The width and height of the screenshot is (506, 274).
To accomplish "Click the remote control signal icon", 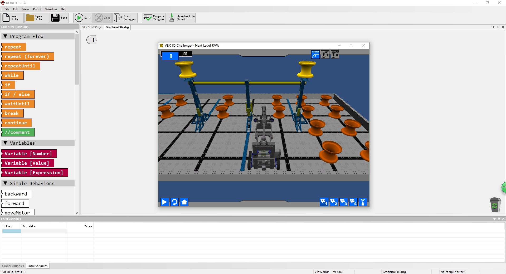I will tap(363, 202).
